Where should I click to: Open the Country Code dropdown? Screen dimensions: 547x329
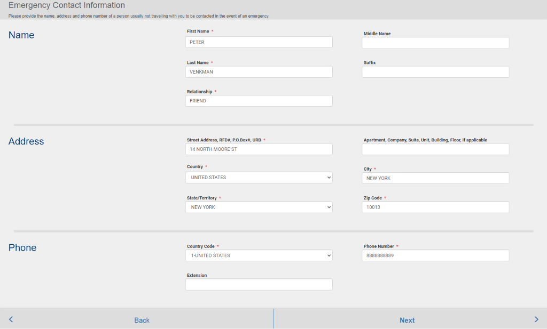tap(259, 256)
